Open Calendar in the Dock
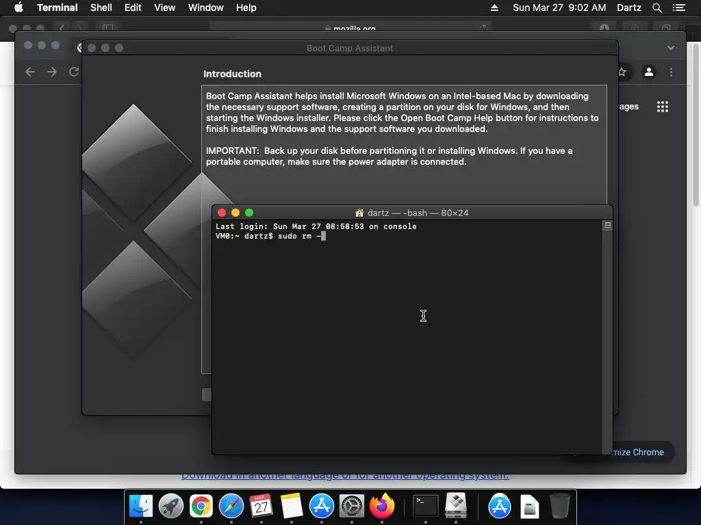The image size is (701, 525). [261, 507]
